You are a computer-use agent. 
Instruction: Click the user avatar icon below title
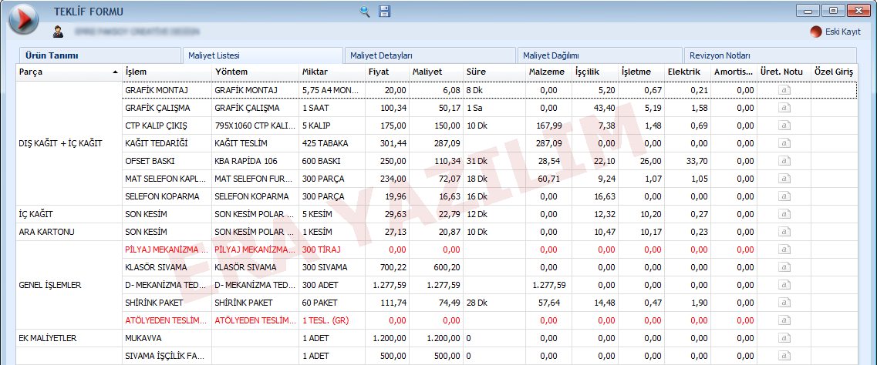pyautogui.click(x=58, y=32)
